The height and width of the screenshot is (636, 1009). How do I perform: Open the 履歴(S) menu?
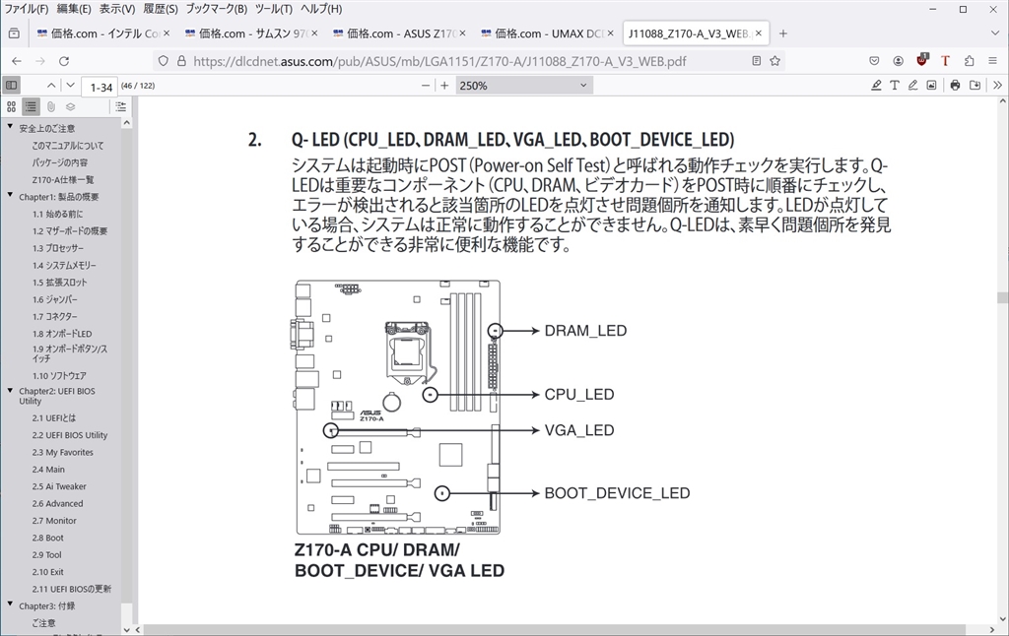click(x=161, y=9)
